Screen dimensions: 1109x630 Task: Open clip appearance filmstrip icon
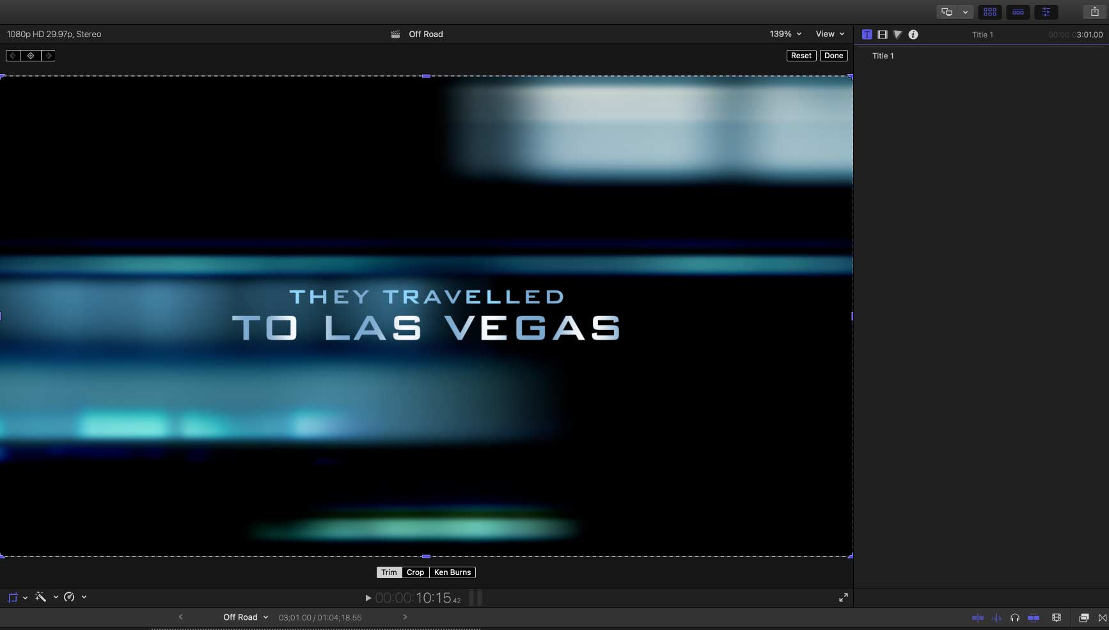[x=1057, y=618]
